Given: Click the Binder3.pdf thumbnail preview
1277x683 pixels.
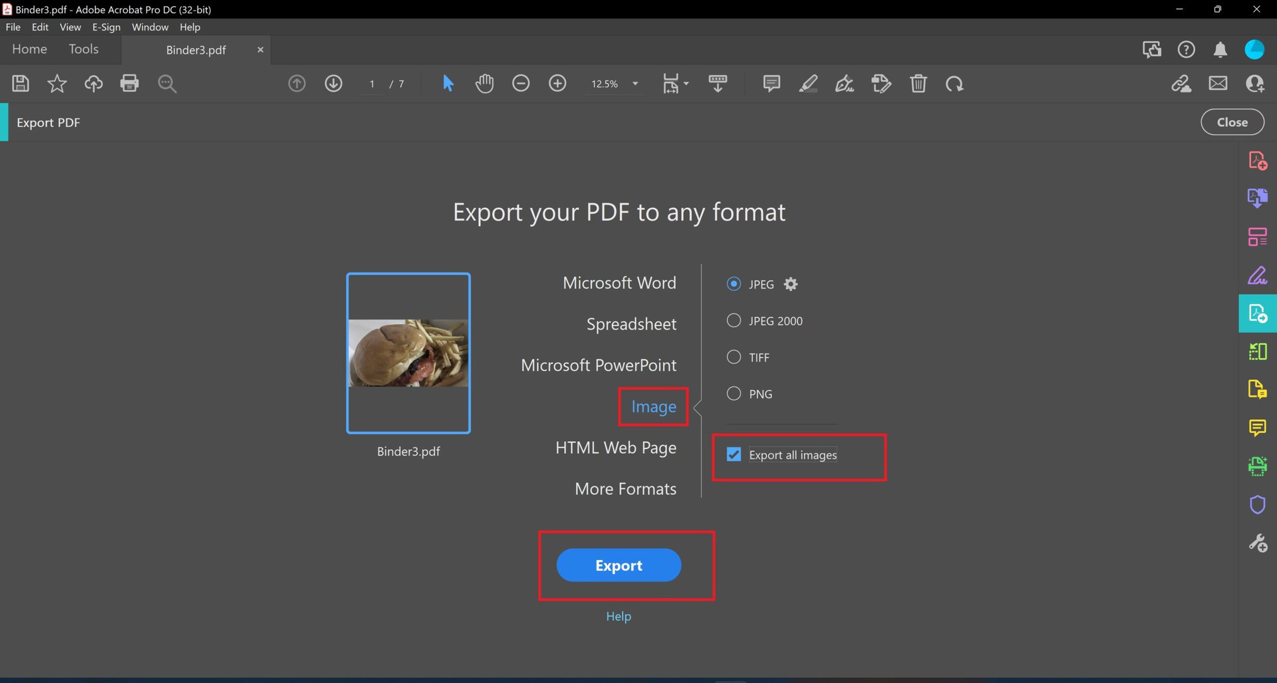Looking at the screenshot, I should (408, 353).
